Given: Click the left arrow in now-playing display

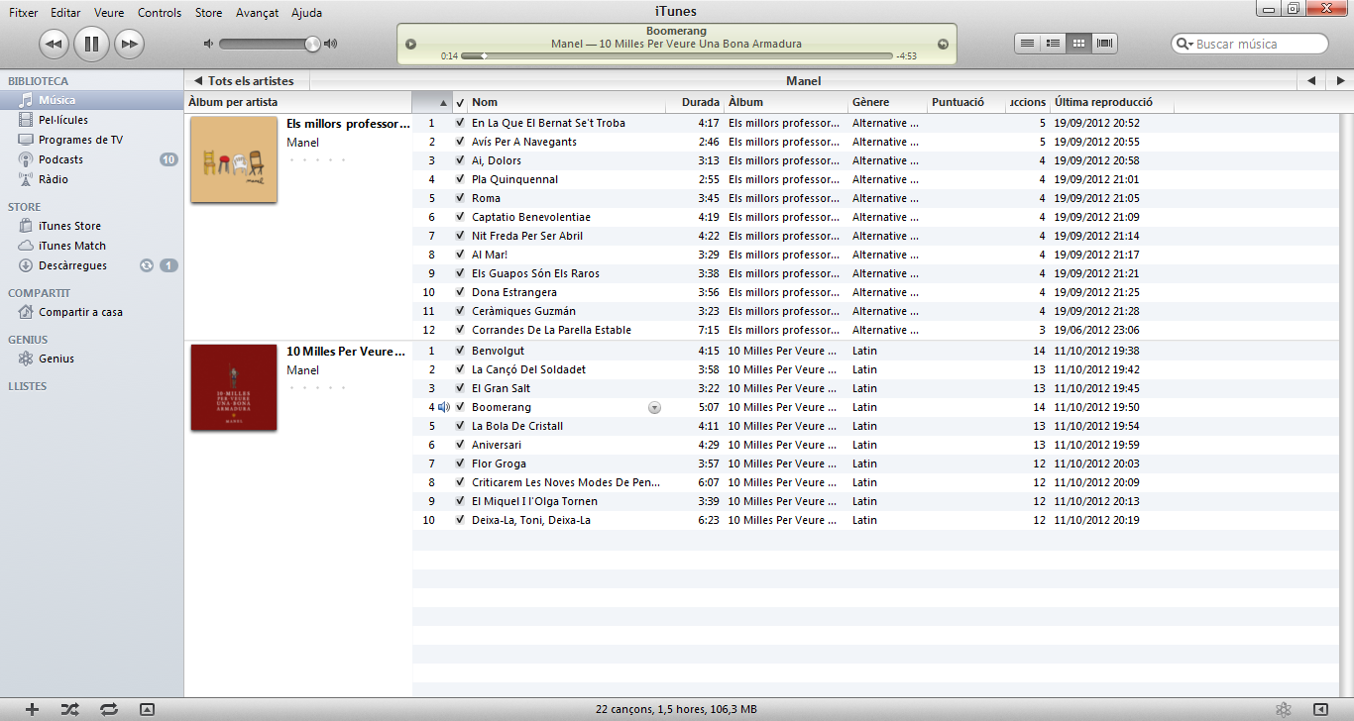Looking at the screenshot, I should 411,44.
